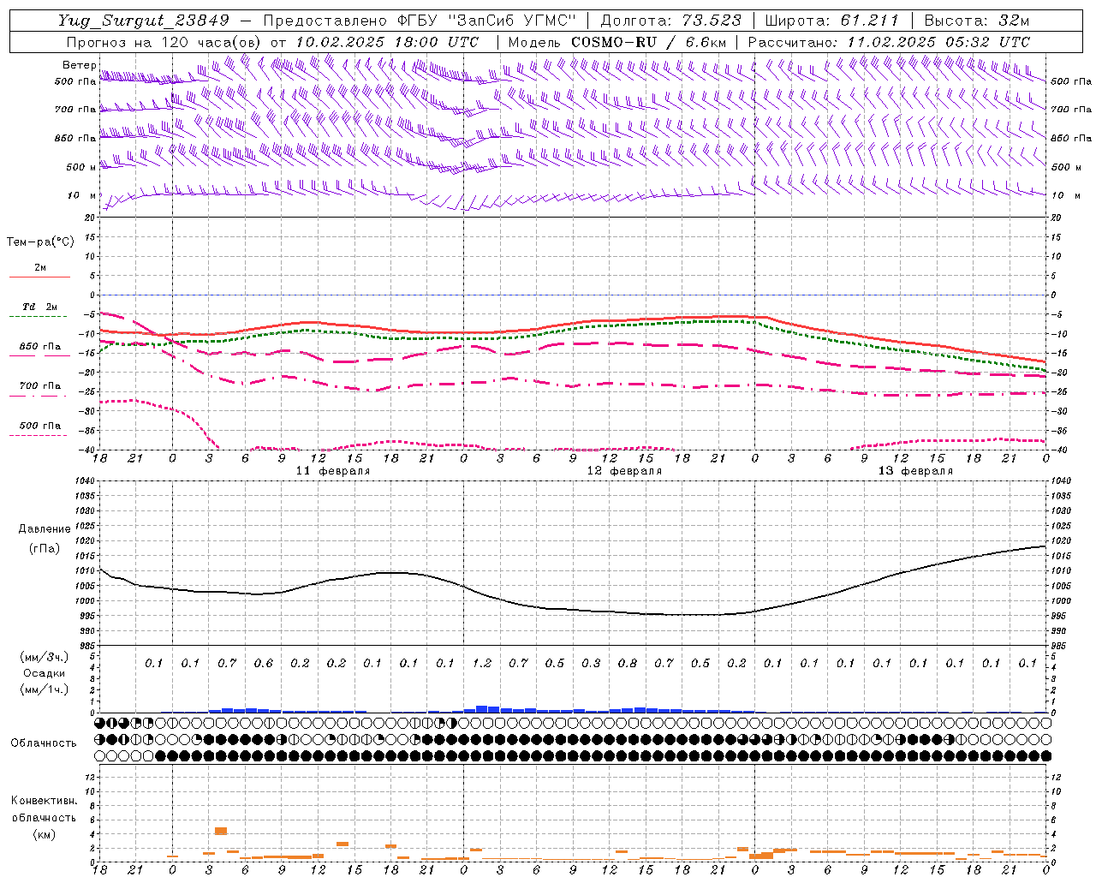1096x877 pixels.
Task: Click the Конвективн. label of convective cloud panel
Action: pos(44,801)
